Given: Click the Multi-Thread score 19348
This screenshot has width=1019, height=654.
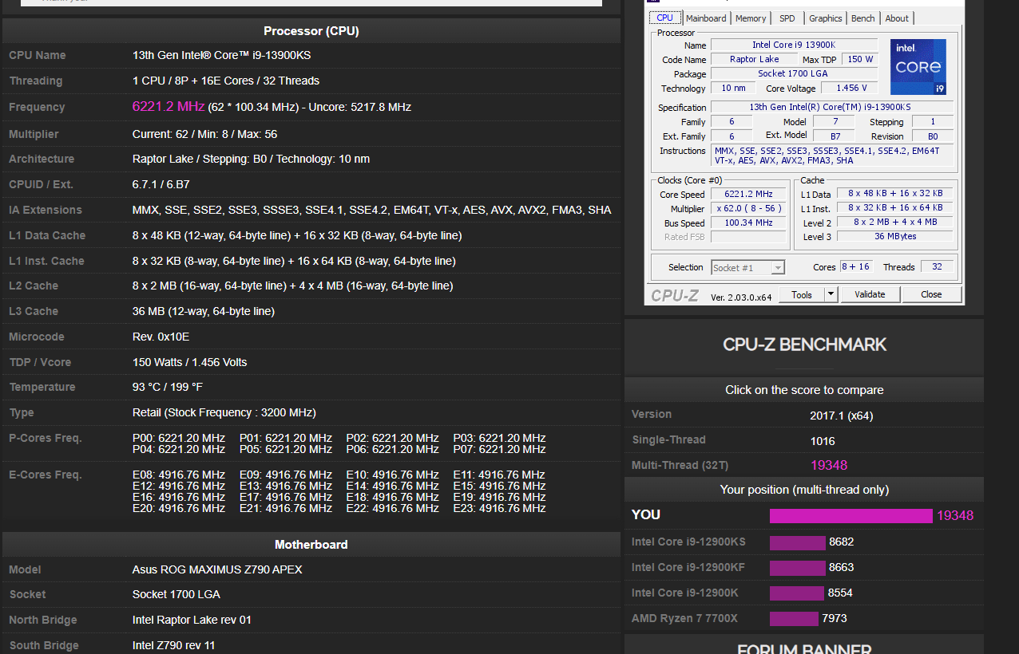Looking at the screenshot, I should (x=829, y=465).
